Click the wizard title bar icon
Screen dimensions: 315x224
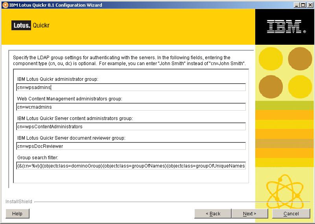[5, 5]
